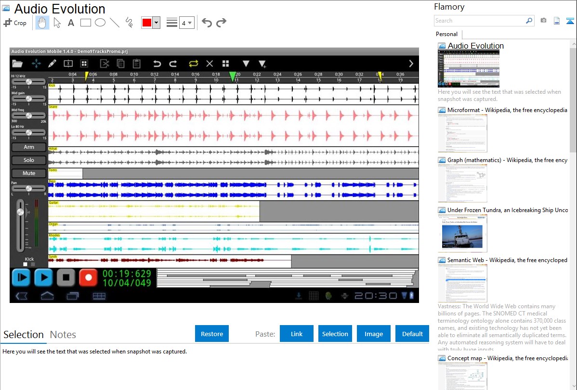This screenshot has width=577, height=390.
Task: Click the stop button
Action: 66,277
